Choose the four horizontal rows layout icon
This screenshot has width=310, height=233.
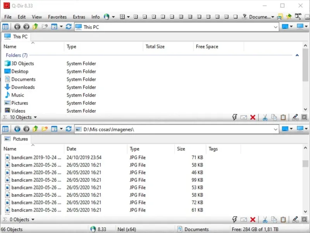(x=190, y=17)
